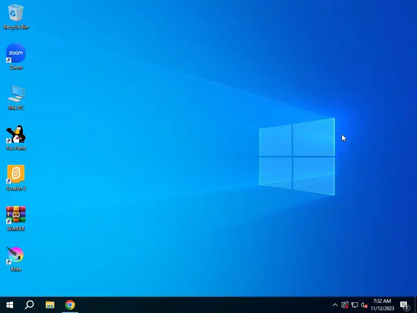Viewport: 417px width, 313px height.
Task: Select the Tux Paint desktop shortcut
Action: pyautogui.click(x=16, y=138)
